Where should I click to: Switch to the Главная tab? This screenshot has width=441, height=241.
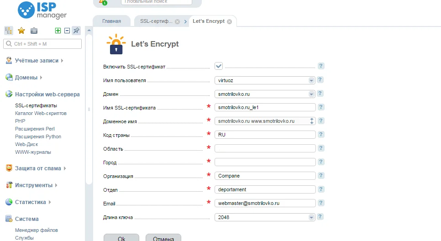tap(112, 21)
